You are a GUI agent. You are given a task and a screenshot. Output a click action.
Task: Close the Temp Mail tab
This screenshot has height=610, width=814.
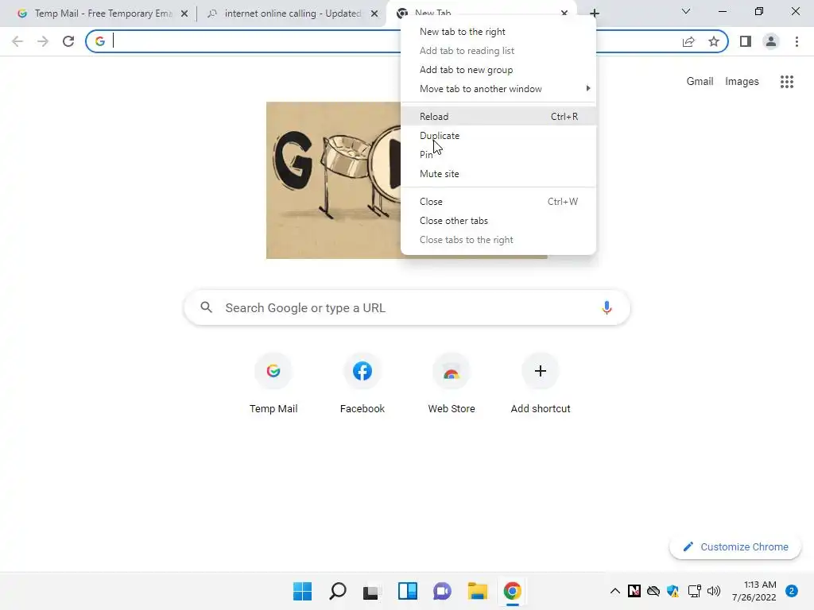point(184,14)
